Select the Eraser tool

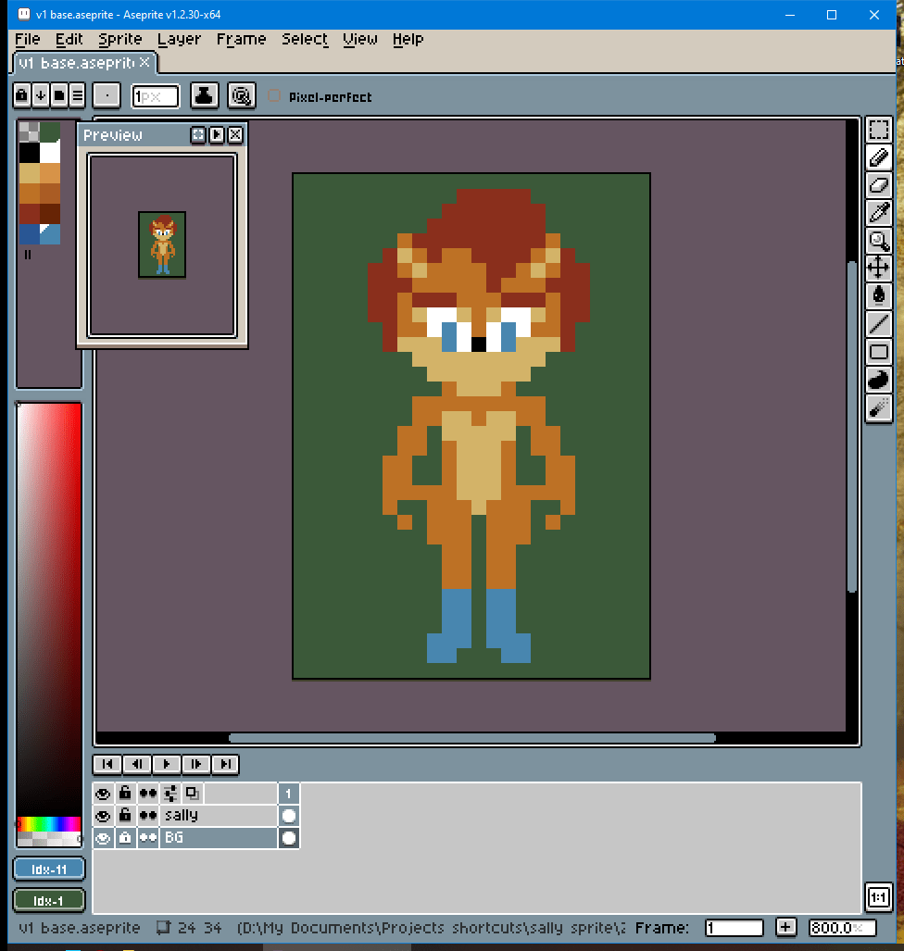click(878, 185)
